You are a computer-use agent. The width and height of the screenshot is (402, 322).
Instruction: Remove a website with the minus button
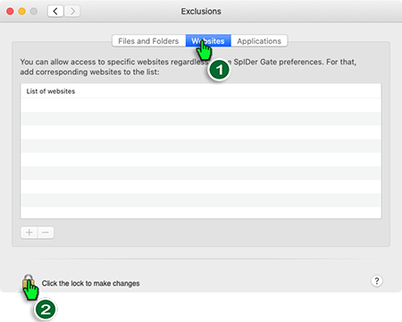click(46, 233)
